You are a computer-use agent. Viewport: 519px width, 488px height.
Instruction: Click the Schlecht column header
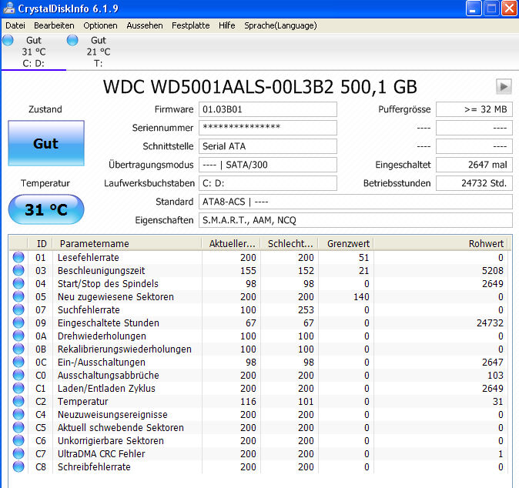[290, 244]
